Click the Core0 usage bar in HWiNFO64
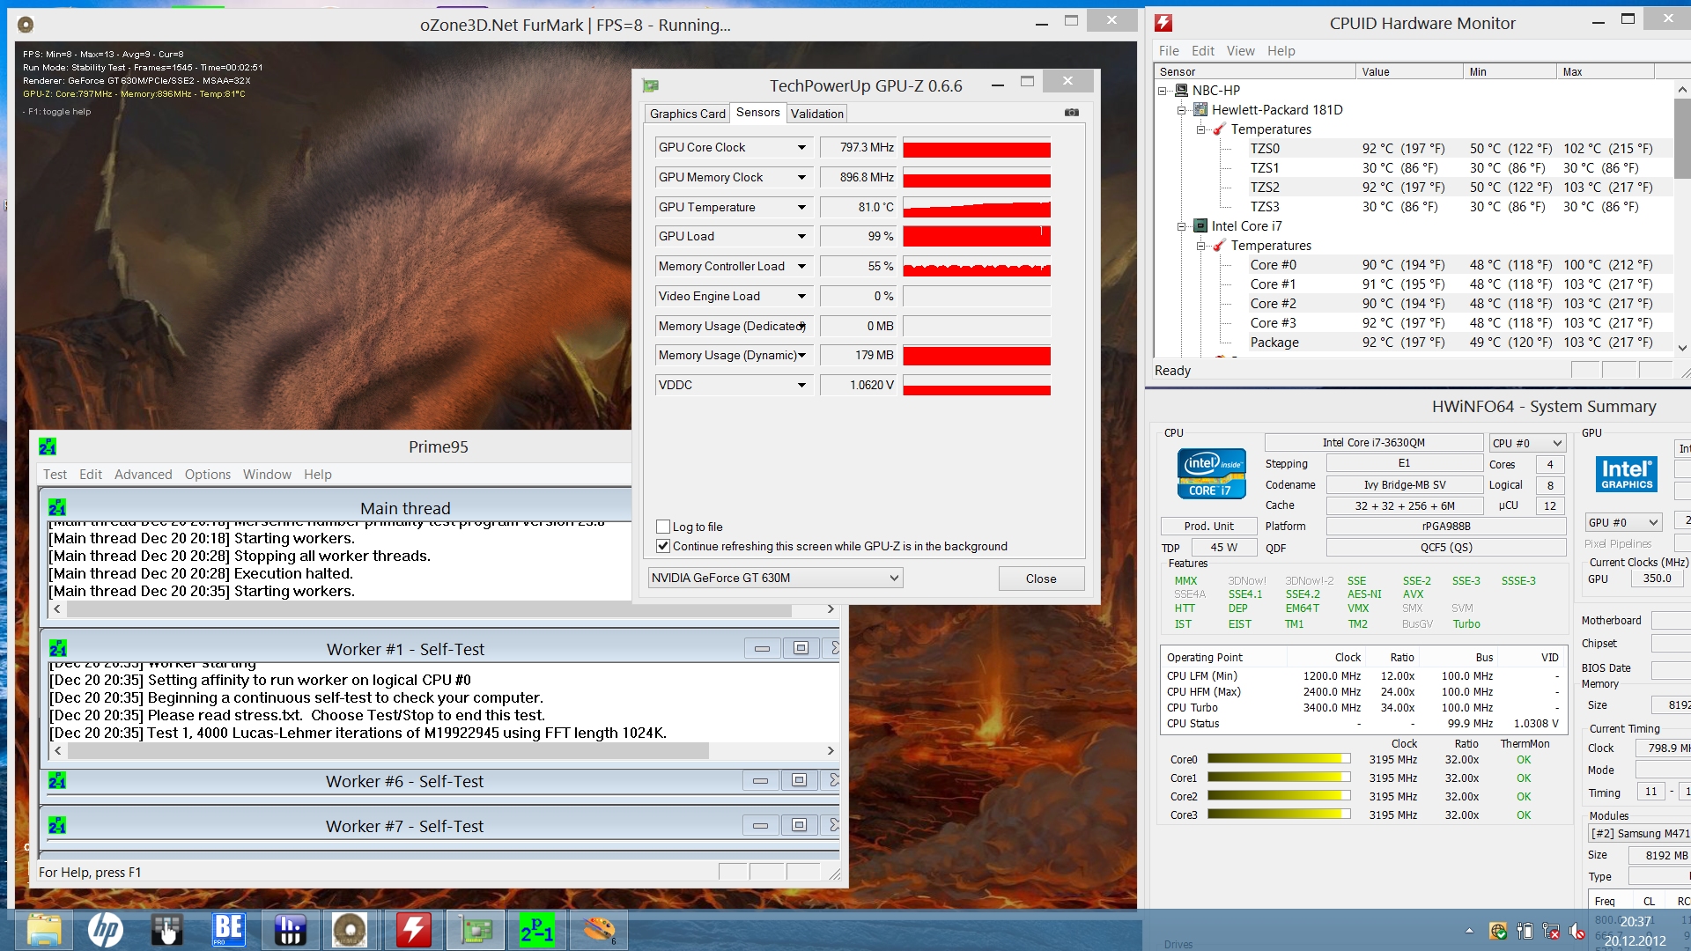Image resolution: width=1691 pixels, height=951 pixels. point(1279,759)
